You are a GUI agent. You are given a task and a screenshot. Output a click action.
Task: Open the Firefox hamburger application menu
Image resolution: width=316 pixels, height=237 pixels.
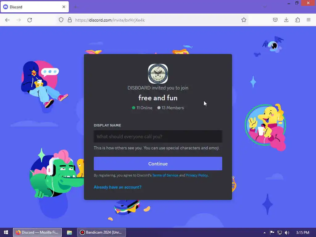[309, 20]
